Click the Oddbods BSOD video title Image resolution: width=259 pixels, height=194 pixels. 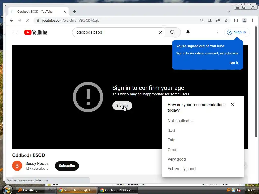tap(29, 155)
